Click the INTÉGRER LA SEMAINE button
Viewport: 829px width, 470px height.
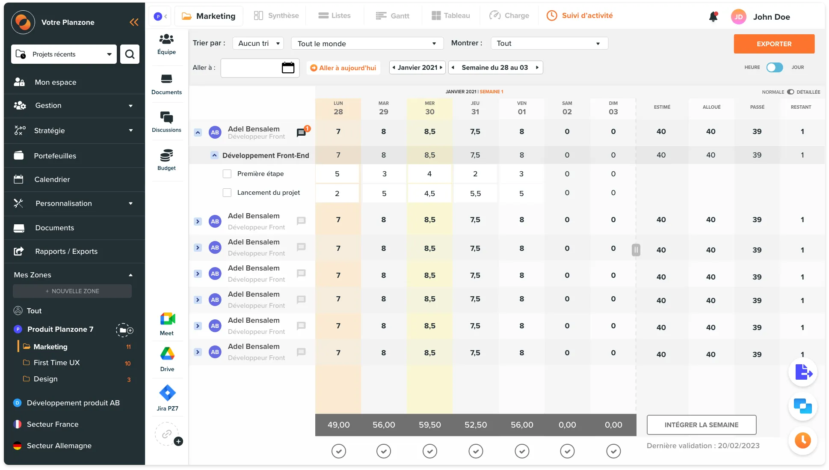point(701,425)
